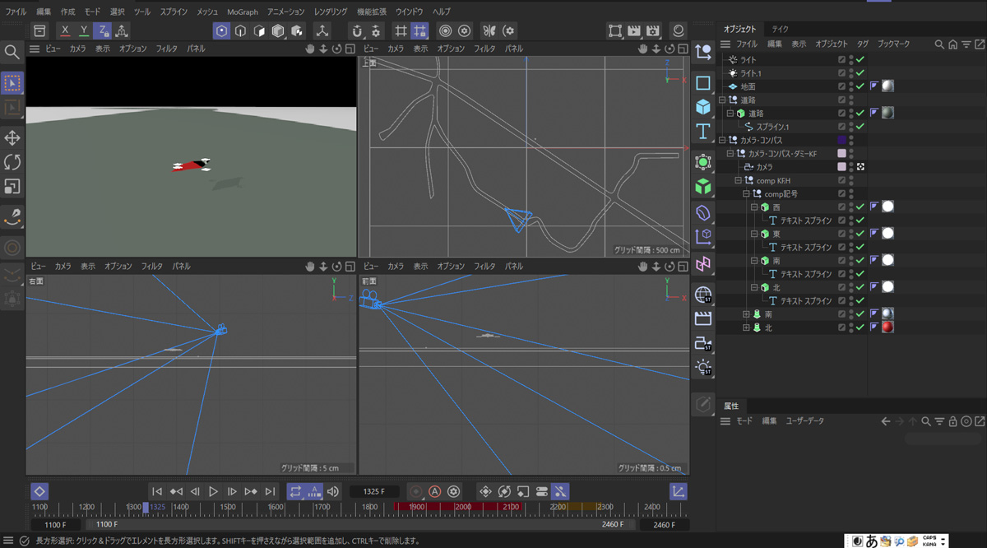Jump to end of animation button
The width and height of the screenshot is (987, 548).
coord(270,491)
